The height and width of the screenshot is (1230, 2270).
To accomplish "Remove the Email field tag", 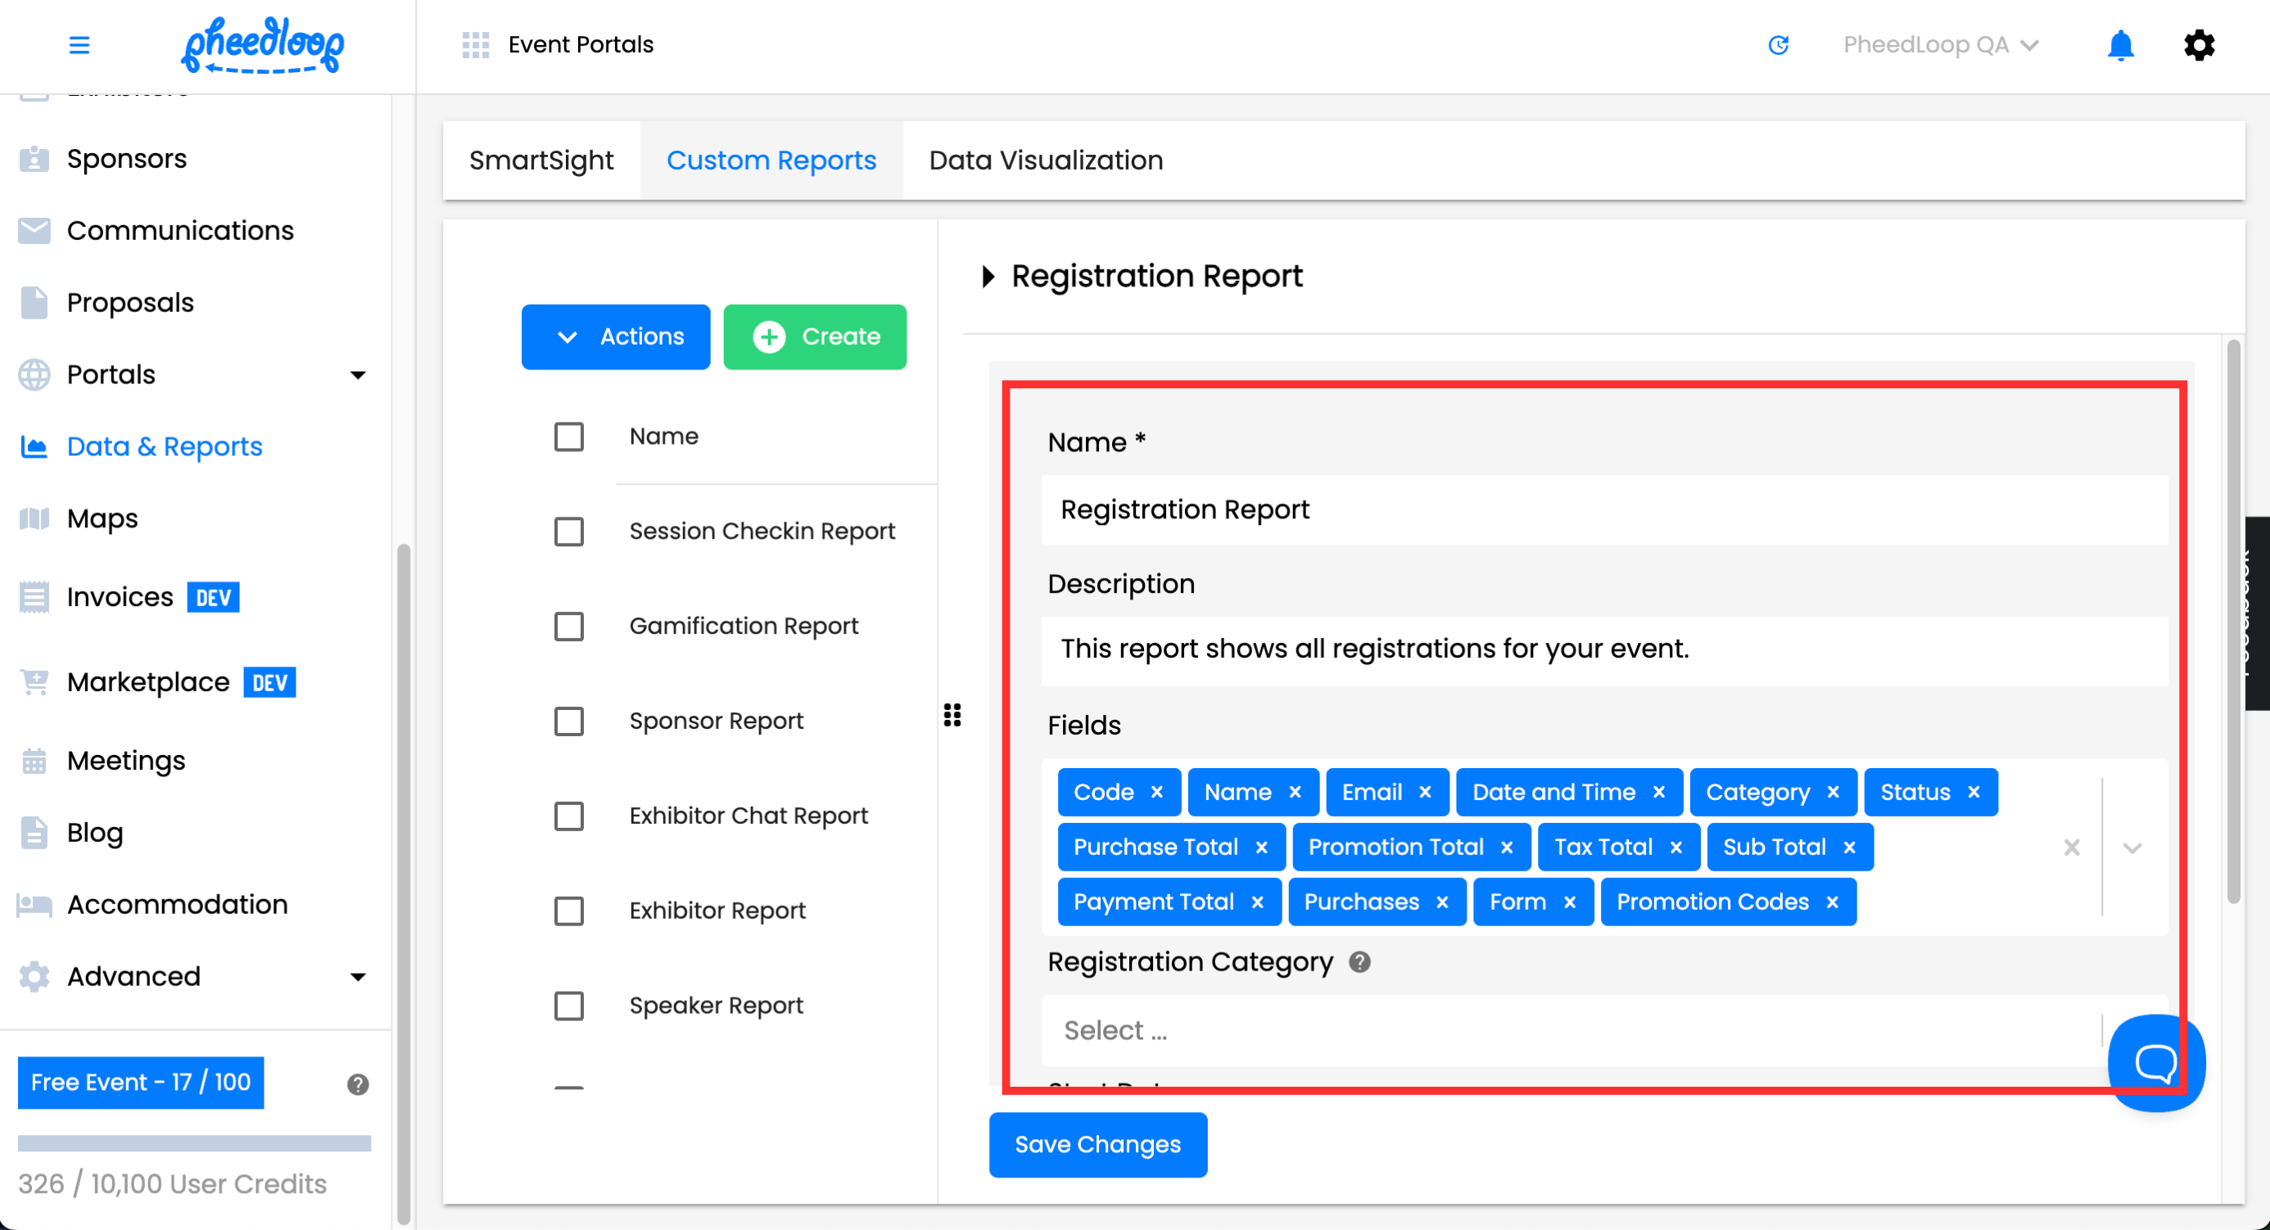I will (x=1425, y=792).
